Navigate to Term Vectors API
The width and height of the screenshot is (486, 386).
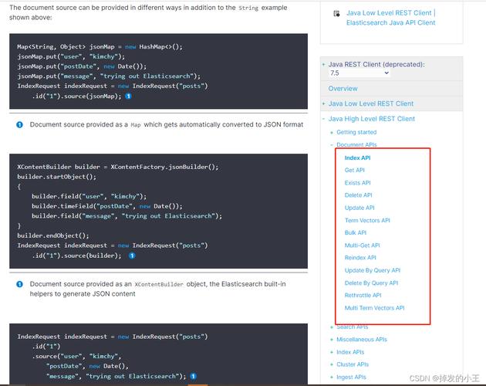(x=367, y=220)
